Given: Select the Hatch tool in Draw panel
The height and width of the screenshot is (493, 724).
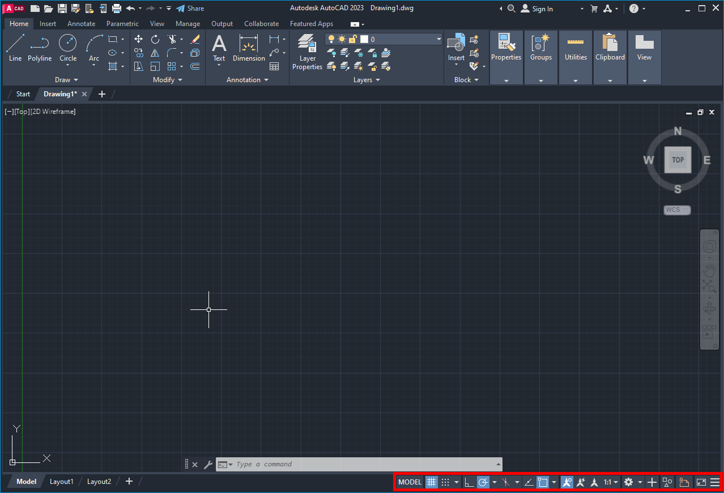Looking at the screenshot, I should click(x=113, y=66).
